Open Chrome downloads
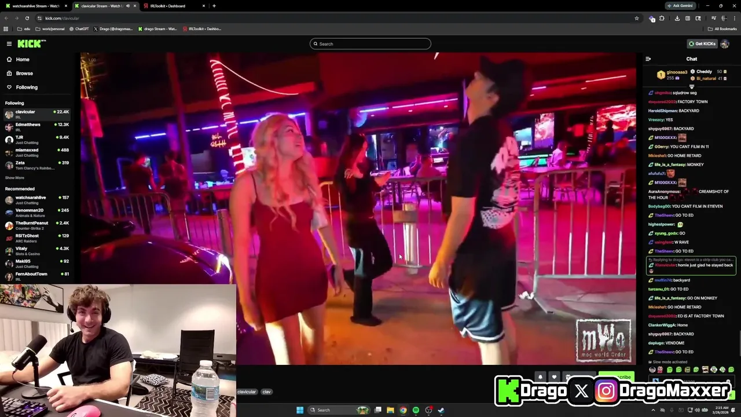This screenshot has width=741, height=417. 677,18
